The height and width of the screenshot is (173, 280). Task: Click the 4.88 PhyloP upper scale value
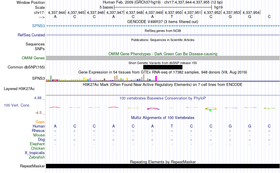[38, 98]
